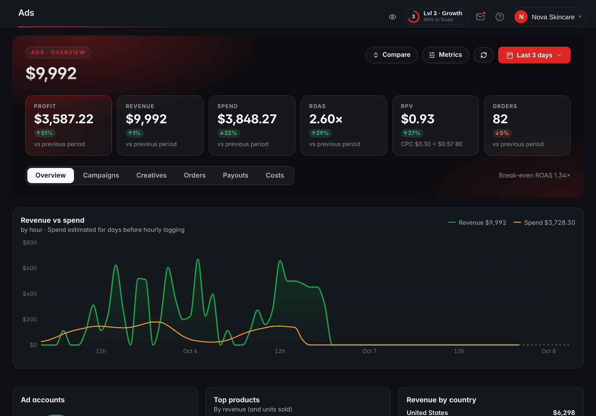Image resolution: width=596 pixels, height=416 pixels.
Task: Click the ADS · OVERVIEW badge
Action: 58,52
